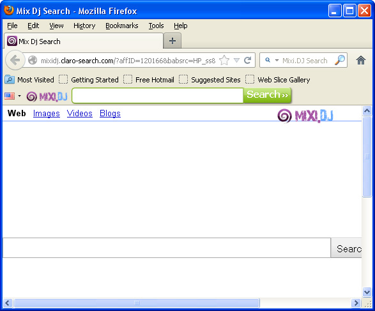The height and width of the screenshot is (311, 375).
Task: Open the Tools menu
Action: [156, 26]
